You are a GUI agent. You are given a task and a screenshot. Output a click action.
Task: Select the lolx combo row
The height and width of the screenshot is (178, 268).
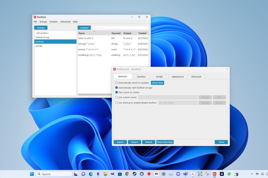coord(113,38)
